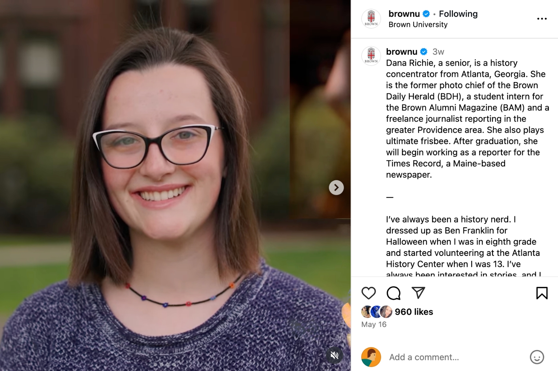
Task: Save the post with the bookmark icon
Action: pyautogui.click(x=542, y=293)
